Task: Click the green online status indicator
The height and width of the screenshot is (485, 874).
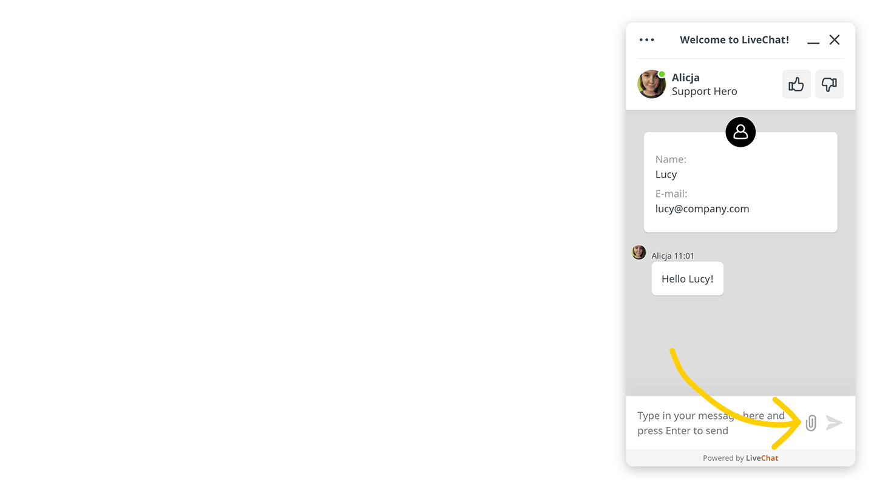Action: (661, 74)
